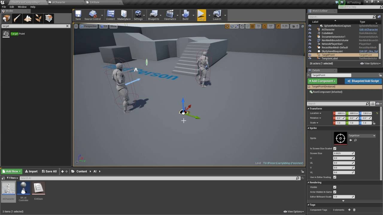Open the Help menu
The height and width of the screenshot is (215, 383).
click(x=33, y=7)
